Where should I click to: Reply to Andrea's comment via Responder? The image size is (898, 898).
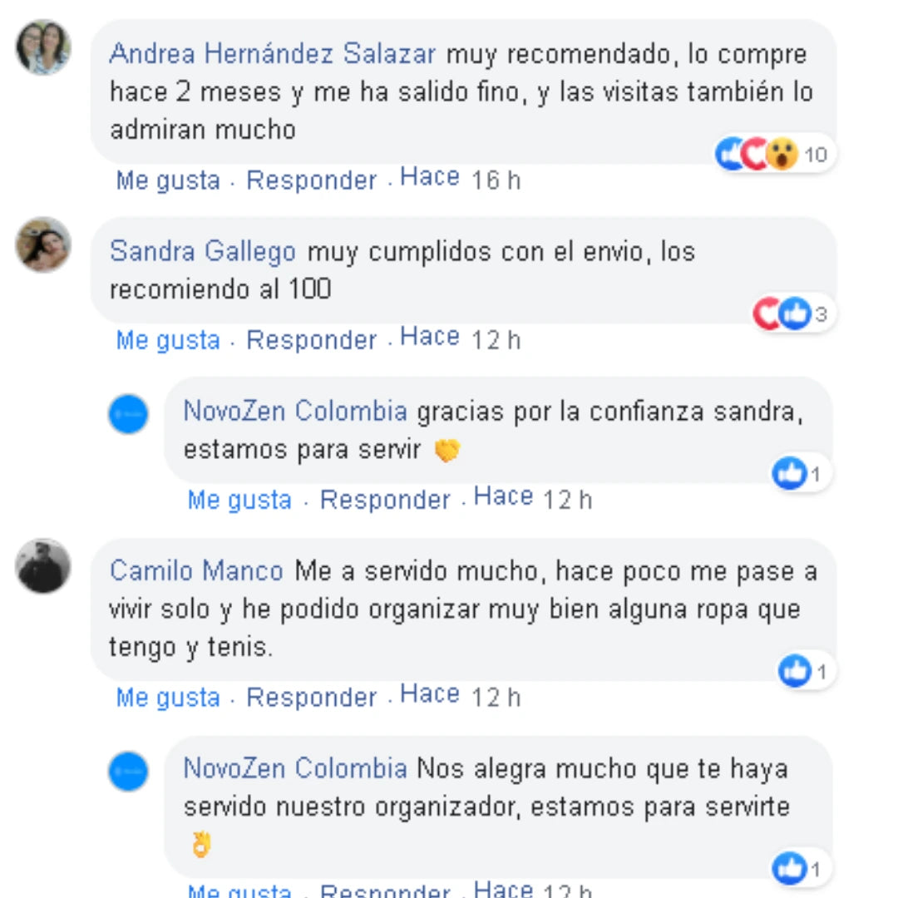coord(311,180)
